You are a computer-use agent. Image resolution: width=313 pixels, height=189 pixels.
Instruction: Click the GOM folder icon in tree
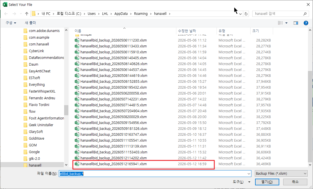(x=25, y=145)
